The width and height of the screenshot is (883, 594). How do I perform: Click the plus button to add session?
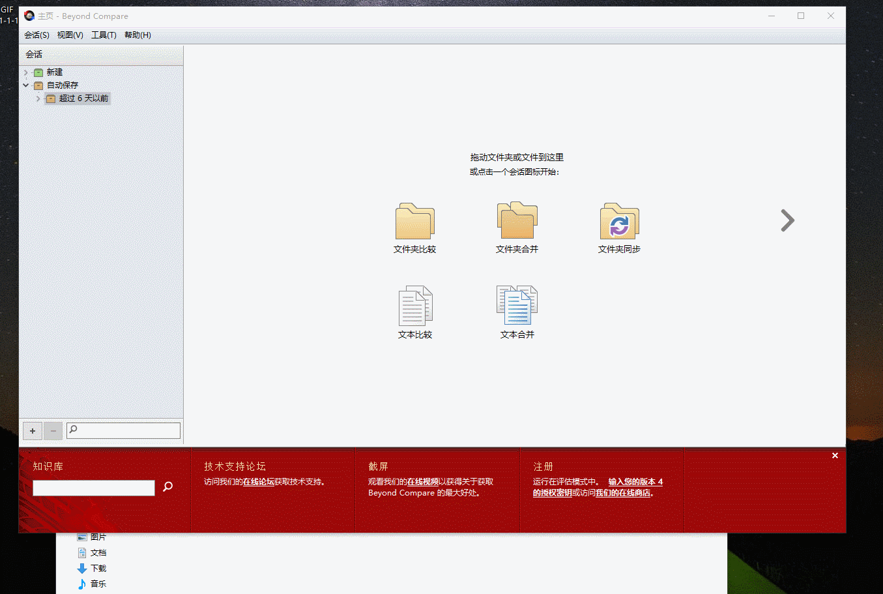pyautogui.click(x=33, y=431)
